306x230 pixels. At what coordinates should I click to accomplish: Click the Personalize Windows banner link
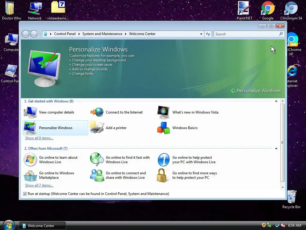pyautogui.click(x=256, y=91)
